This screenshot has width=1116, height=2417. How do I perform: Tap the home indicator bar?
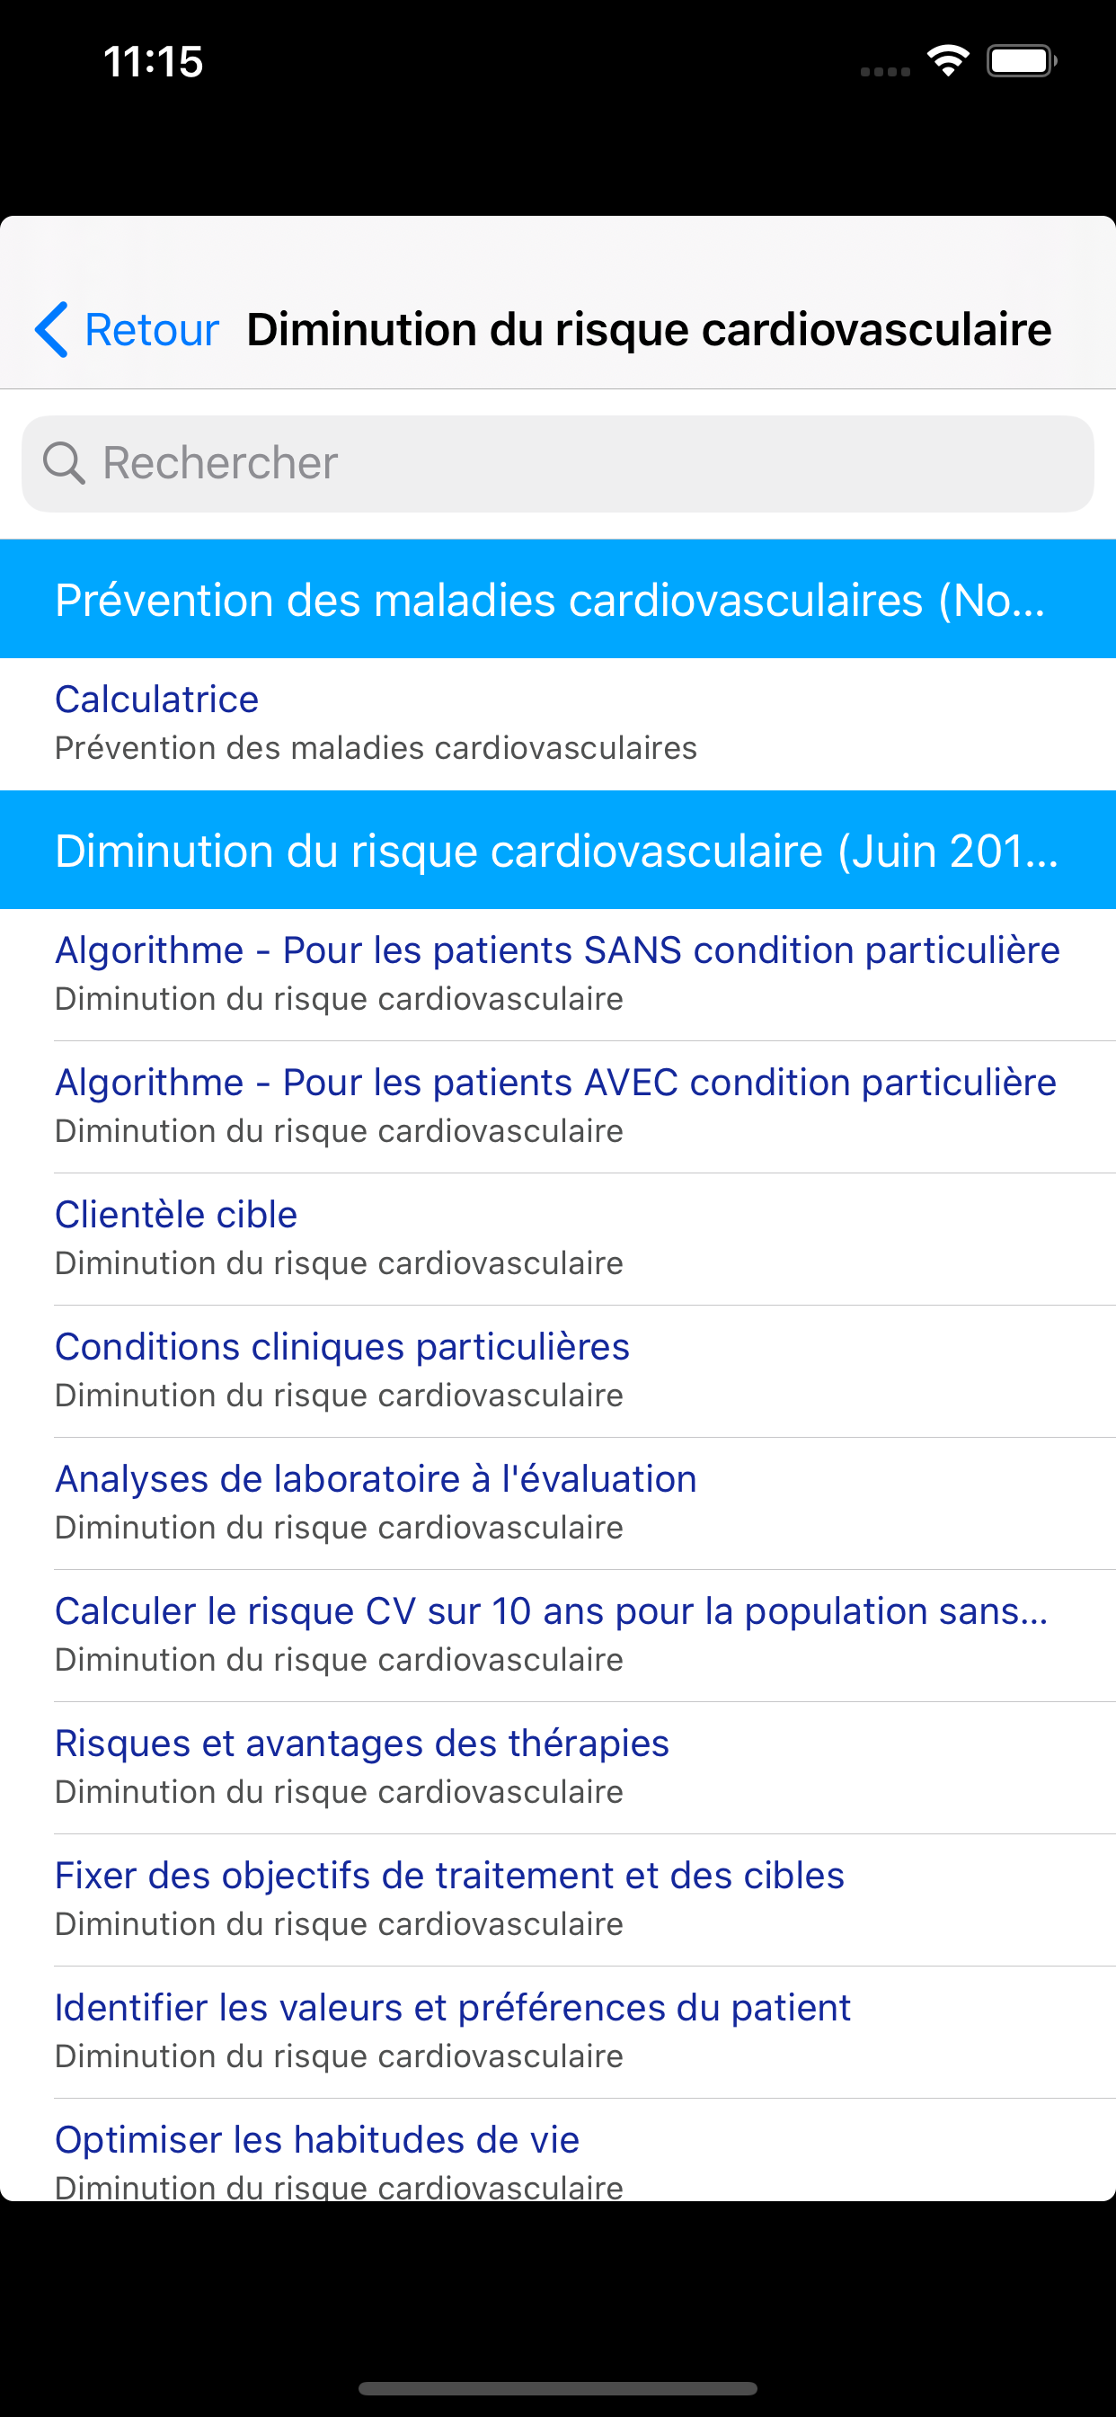[x=558, y=2388]
